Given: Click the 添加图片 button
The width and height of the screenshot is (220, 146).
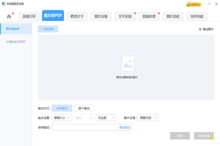Looking at the screenshot, I should [48, 29].
